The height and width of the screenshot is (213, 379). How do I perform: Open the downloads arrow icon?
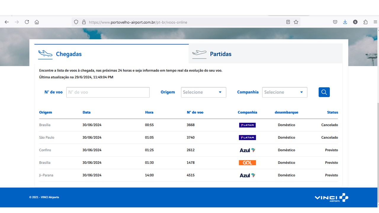tap(345, 22)
